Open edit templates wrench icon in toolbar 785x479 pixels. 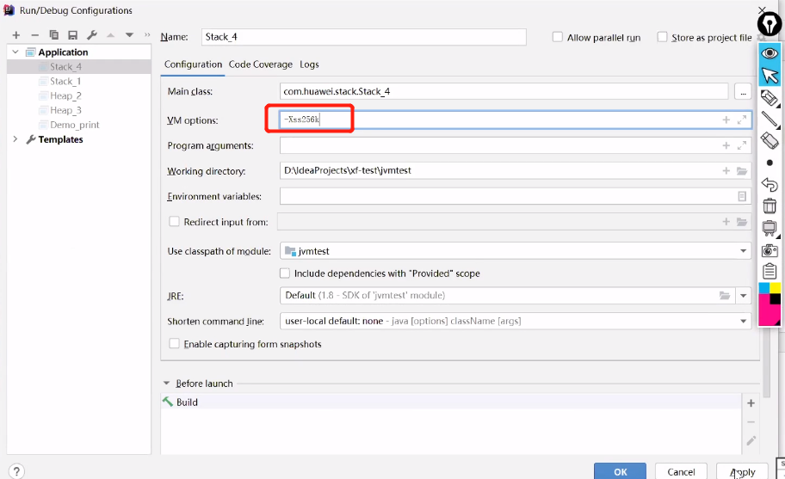click(91, 35)
